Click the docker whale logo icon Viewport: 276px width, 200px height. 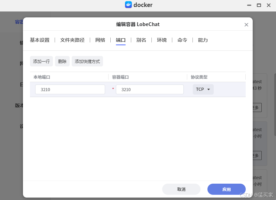click(128, 5)
